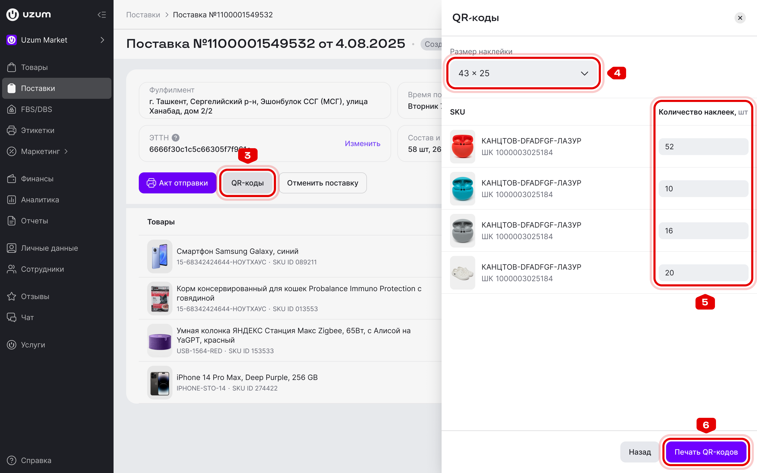757x473 pixels.
Task: Click the Uzum logo in the sidebar
Action: [x=28, y=14]
